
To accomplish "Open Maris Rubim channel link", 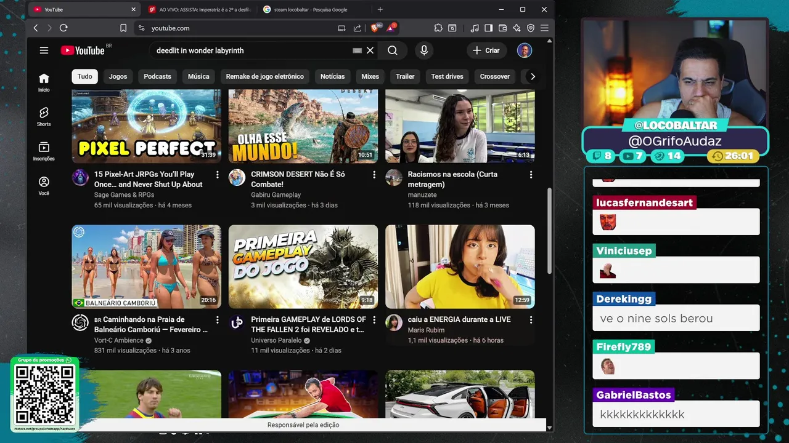I will click(x=426, y=330).
